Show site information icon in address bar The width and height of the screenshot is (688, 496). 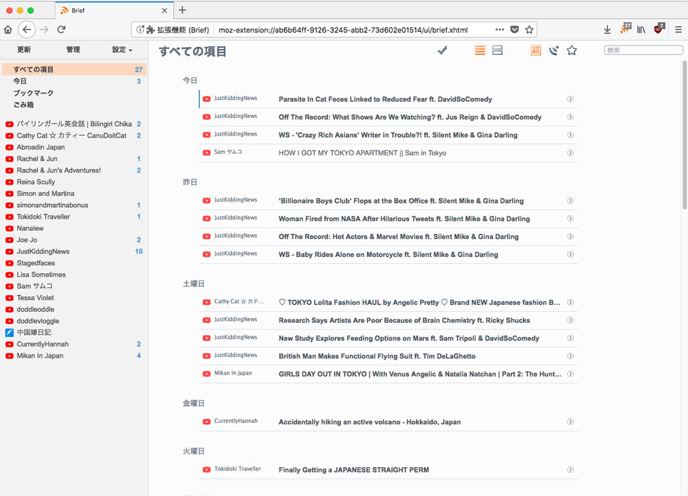(140, 30)
